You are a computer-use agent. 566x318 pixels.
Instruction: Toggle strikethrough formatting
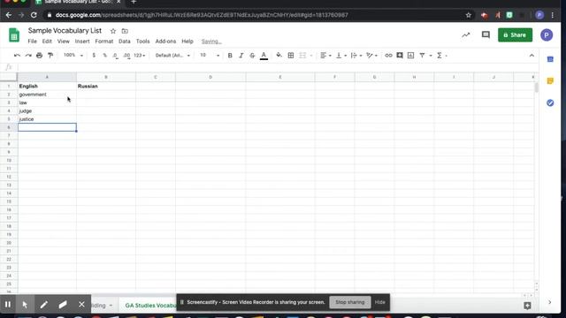(252, 56)
